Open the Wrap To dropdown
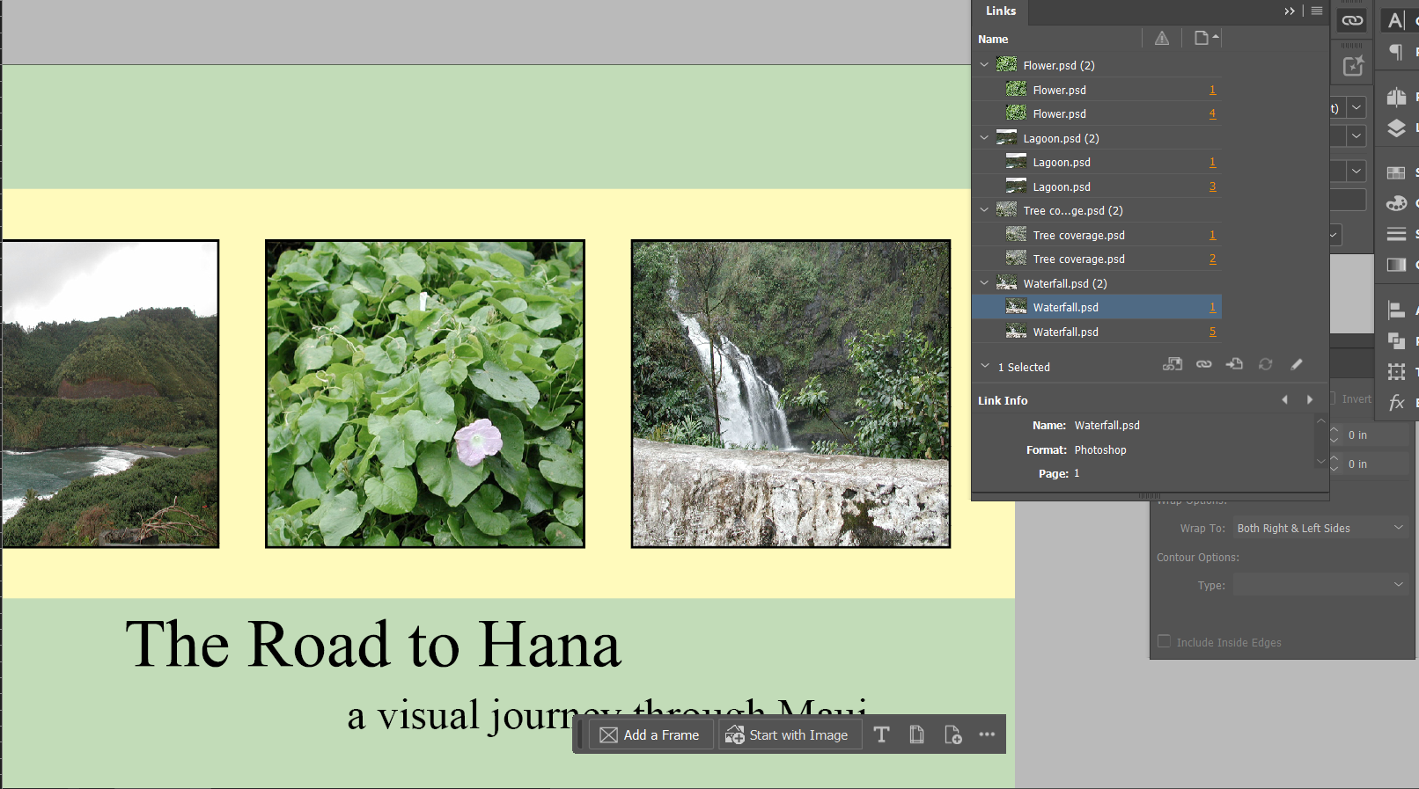This screenshot has height=789, width=1419. [x=1319, y=528]
